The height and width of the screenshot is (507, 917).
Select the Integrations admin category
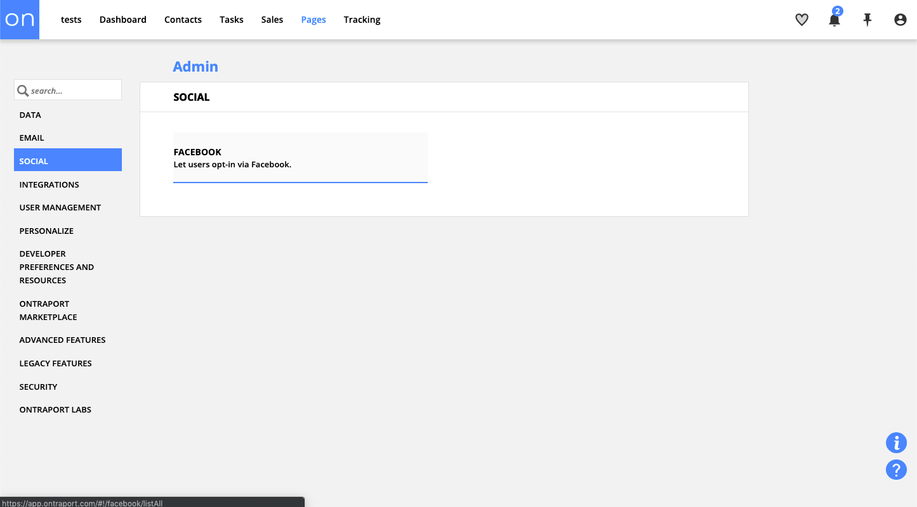tap(49, 184)
